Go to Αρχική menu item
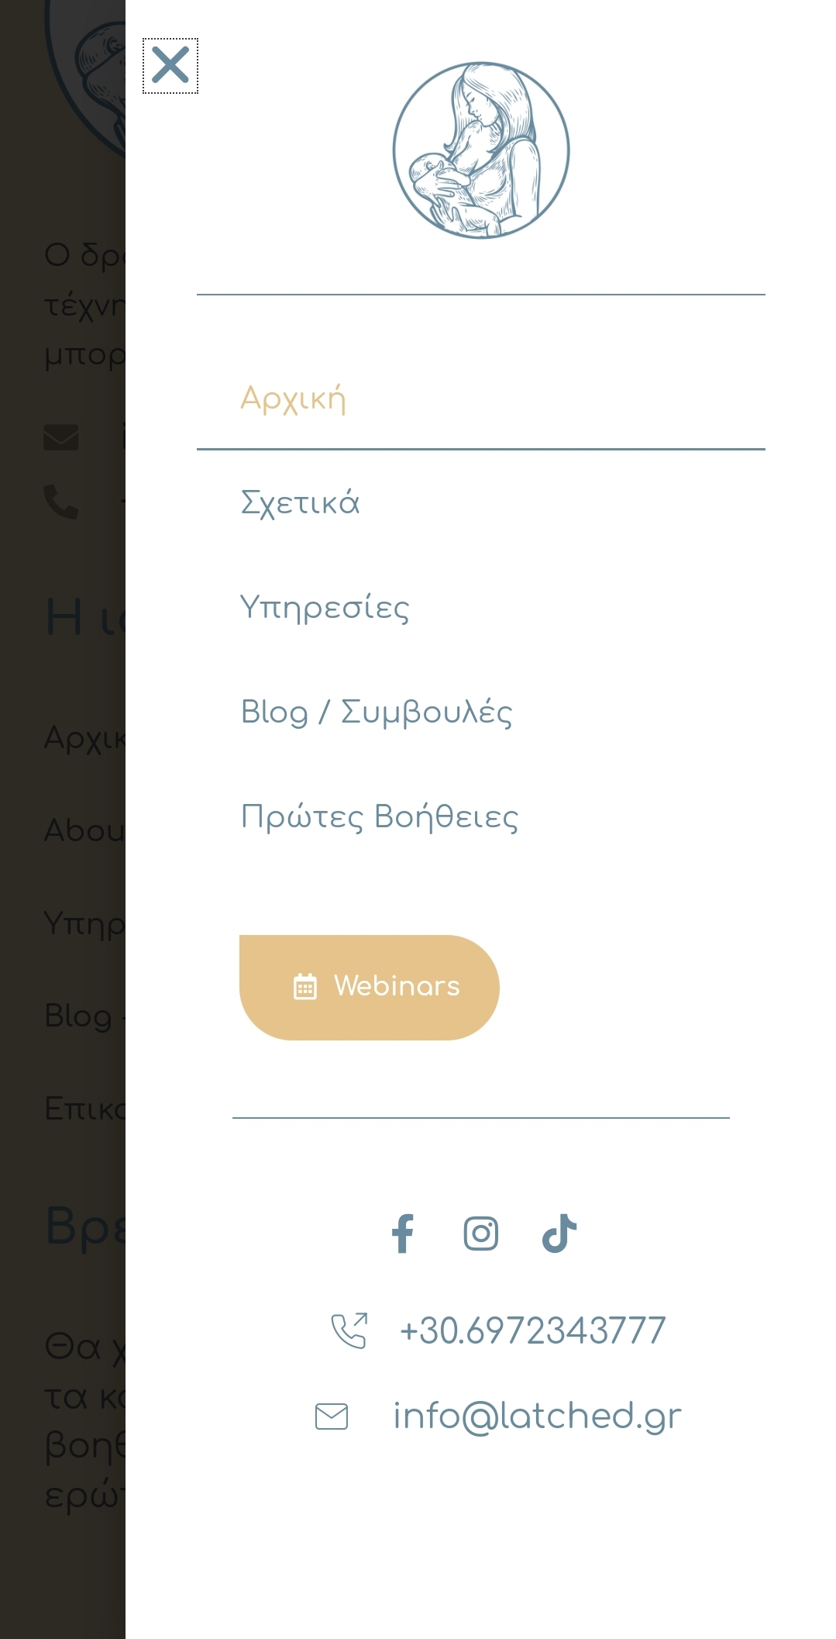This screenshot has width=836, height=1639. click(294, 399)
